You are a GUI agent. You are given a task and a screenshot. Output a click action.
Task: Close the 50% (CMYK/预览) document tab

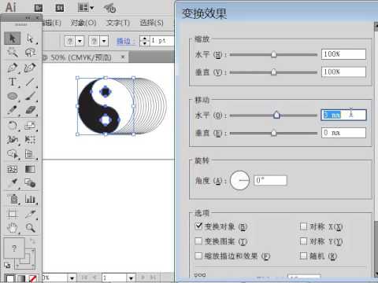123,57
